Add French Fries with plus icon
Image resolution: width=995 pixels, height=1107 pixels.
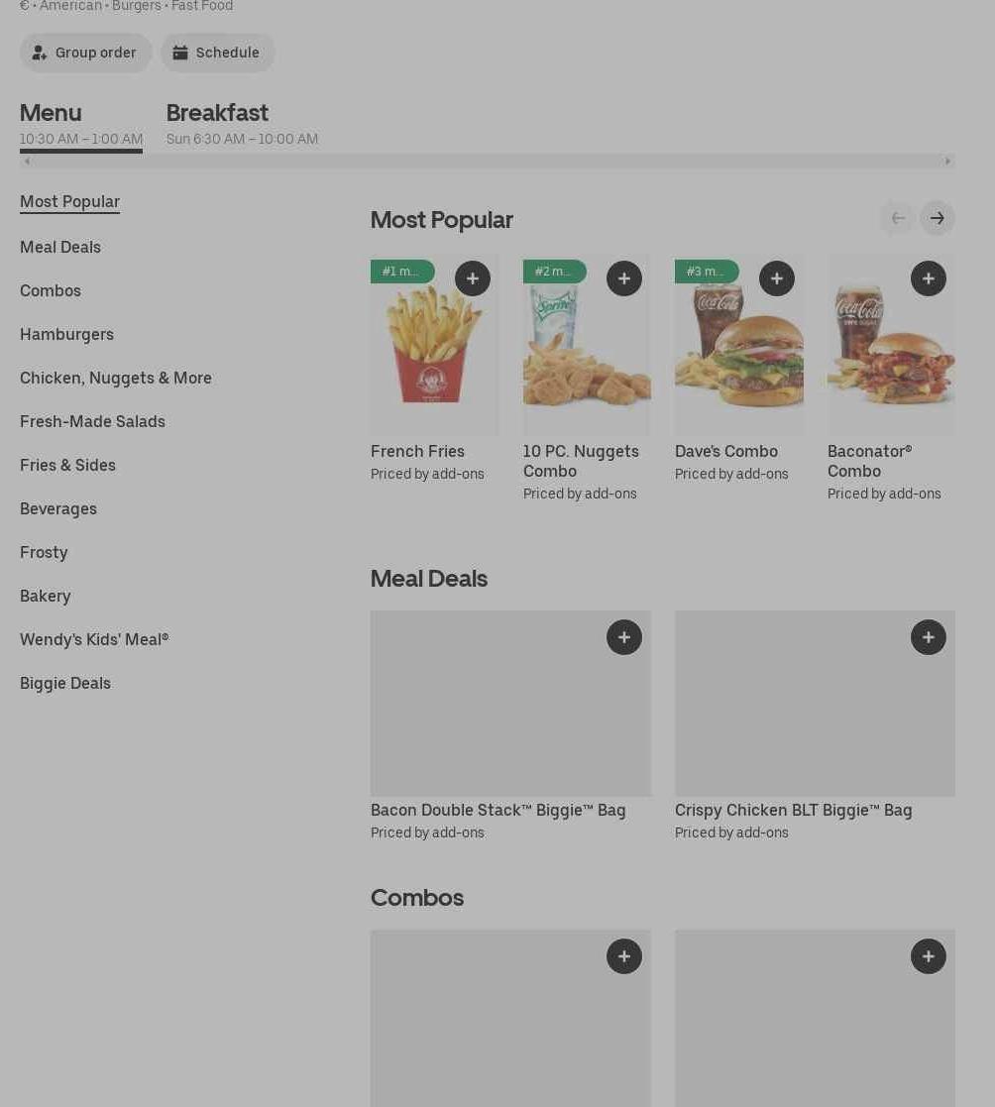pos(473,278)
